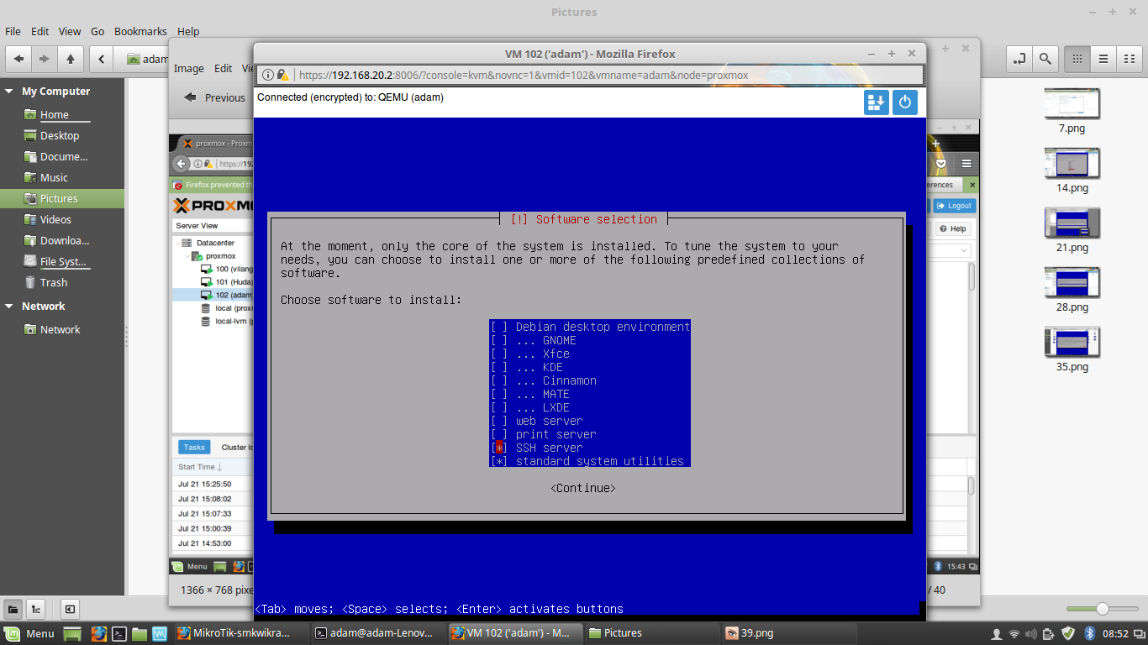Click the path bar left-arrow button
Image resolution: width=1148 pixels, height=645 pixels.
pos(101,59)
